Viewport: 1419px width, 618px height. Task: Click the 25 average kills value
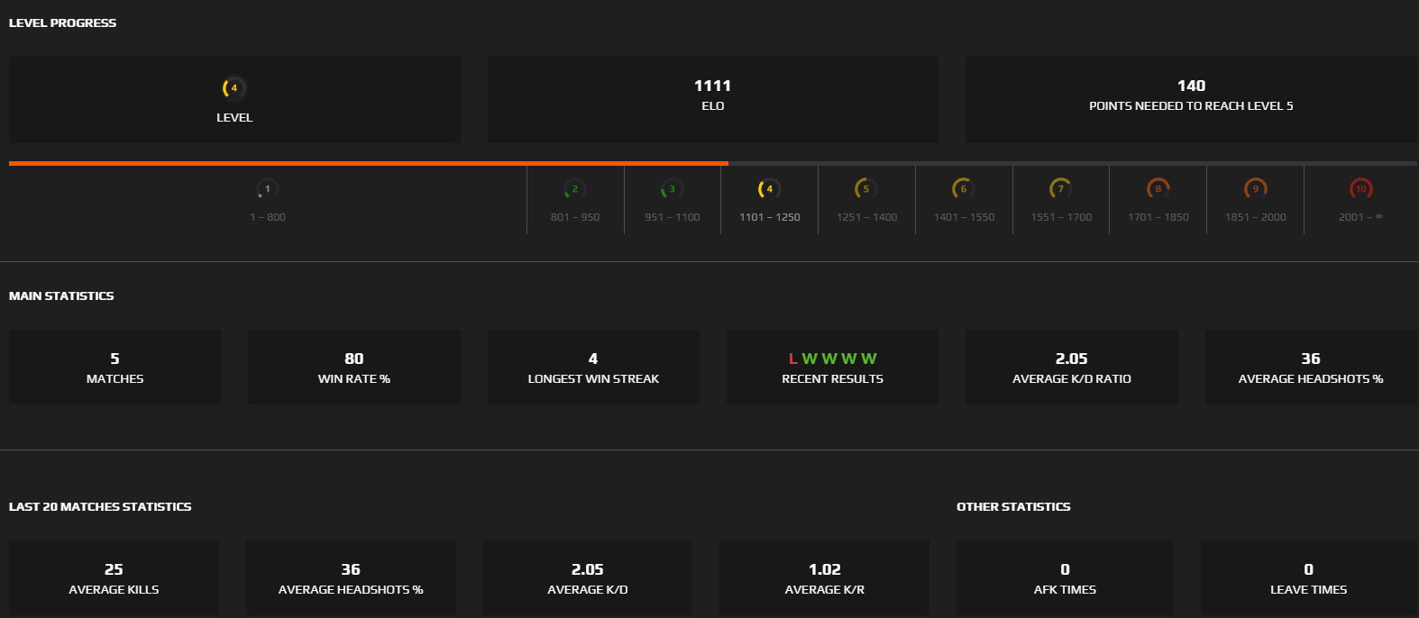coord(114,569)
